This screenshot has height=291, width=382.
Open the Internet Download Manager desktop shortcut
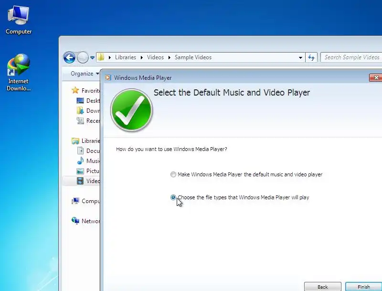[x=19, y=73]
